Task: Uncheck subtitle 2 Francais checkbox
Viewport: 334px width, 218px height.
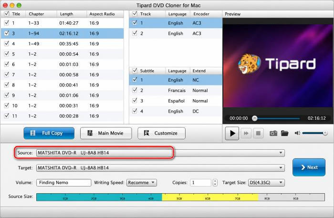Action: point(135,90)
